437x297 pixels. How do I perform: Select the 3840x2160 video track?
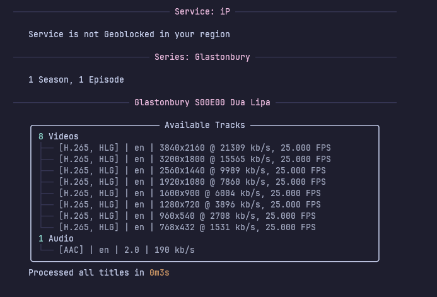pyautogui.click(x=195, y=148)
